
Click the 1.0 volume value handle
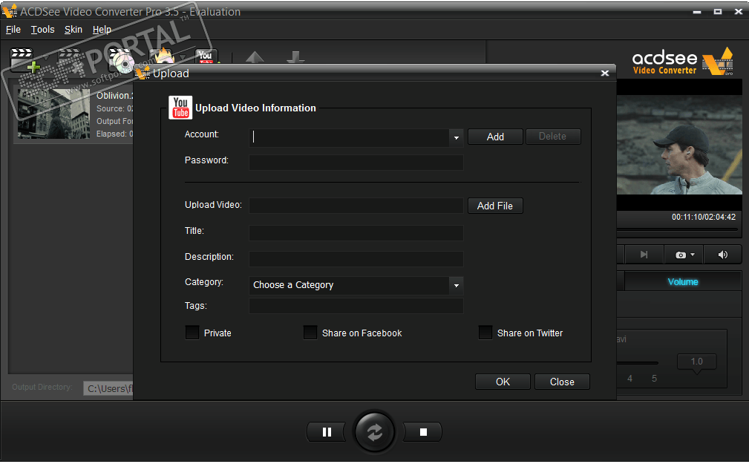pos(696,362)
